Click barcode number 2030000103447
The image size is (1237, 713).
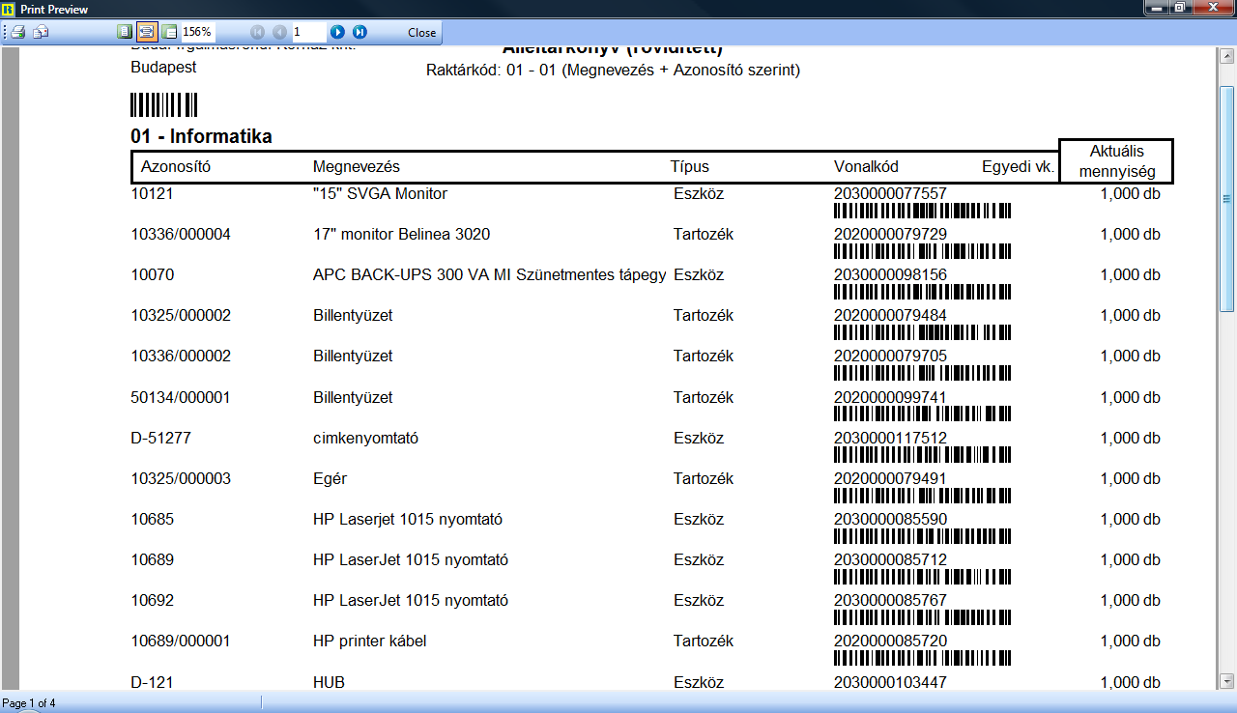890,682
